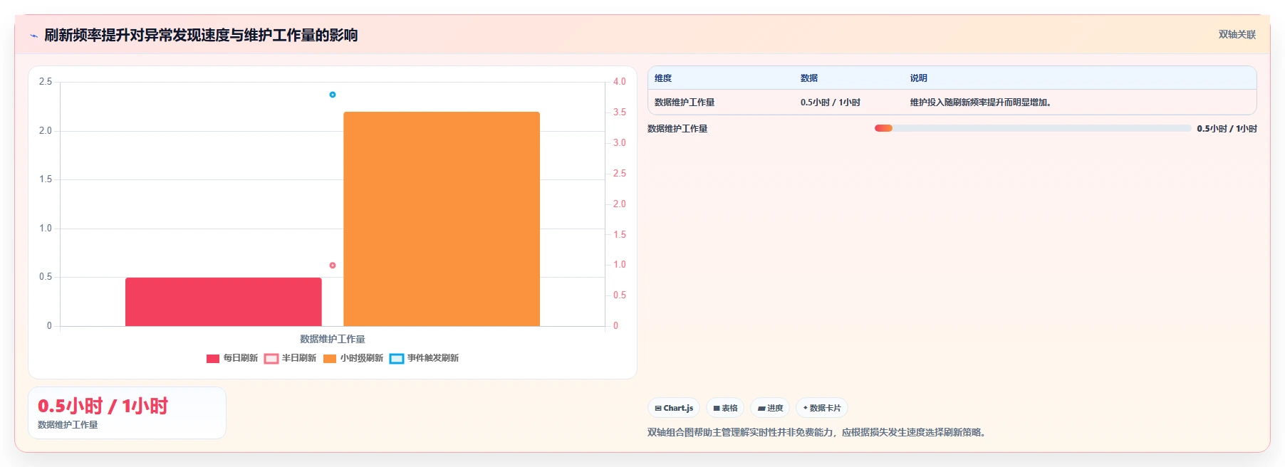Viewport: 1285px width, 467px height.
Task: Toggle the 每日刷新 legend item
Action: (232, 358)
